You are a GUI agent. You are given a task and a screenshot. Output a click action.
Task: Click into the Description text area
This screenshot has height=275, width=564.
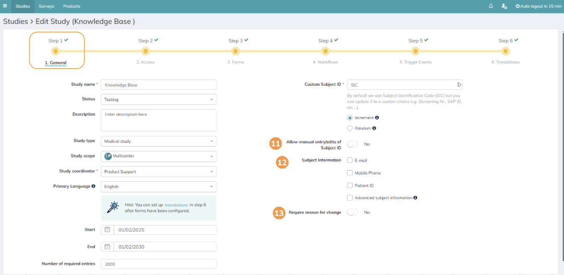[x=159, y=120]
